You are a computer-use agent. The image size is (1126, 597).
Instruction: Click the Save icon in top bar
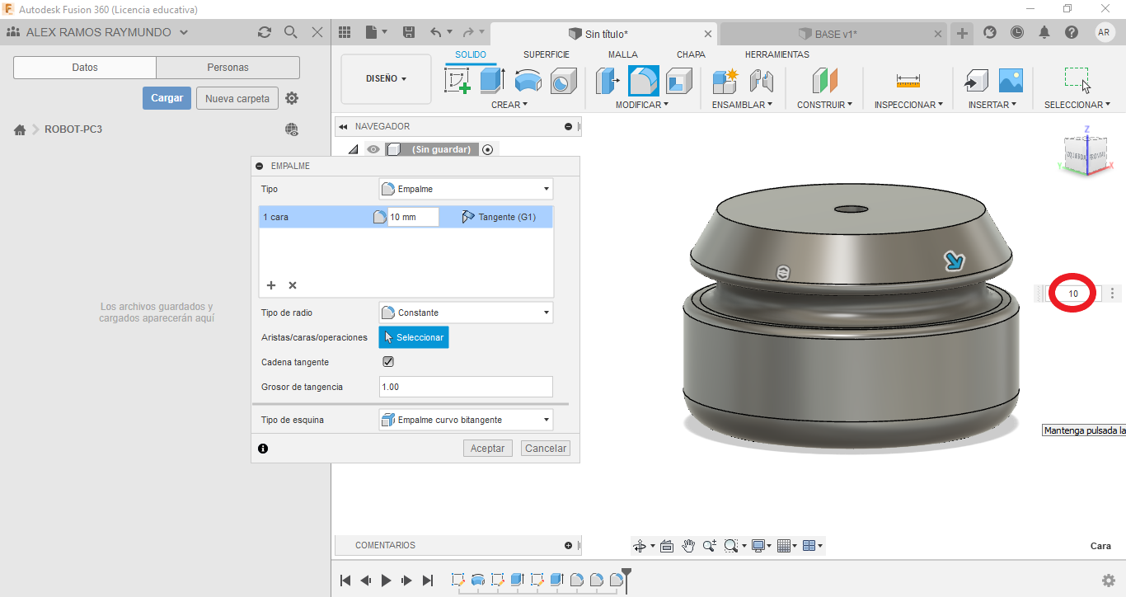409,33
